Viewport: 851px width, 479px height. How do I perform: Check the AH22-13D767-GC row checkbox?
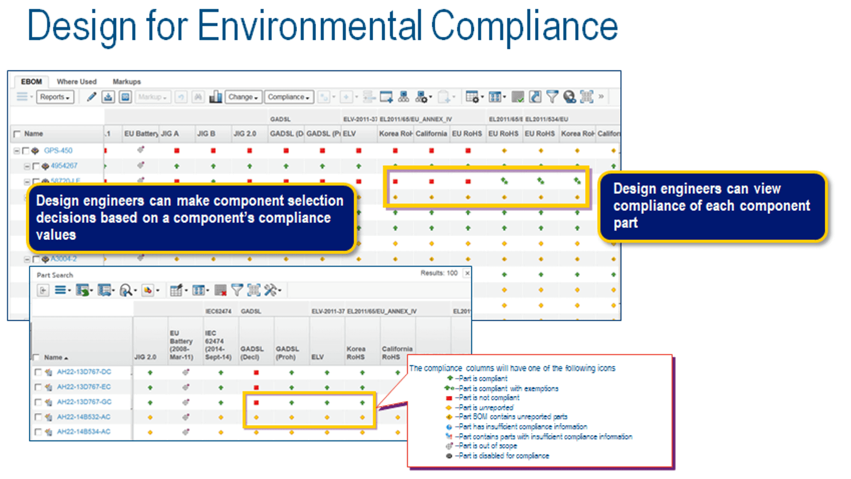(x=38, y=402)
